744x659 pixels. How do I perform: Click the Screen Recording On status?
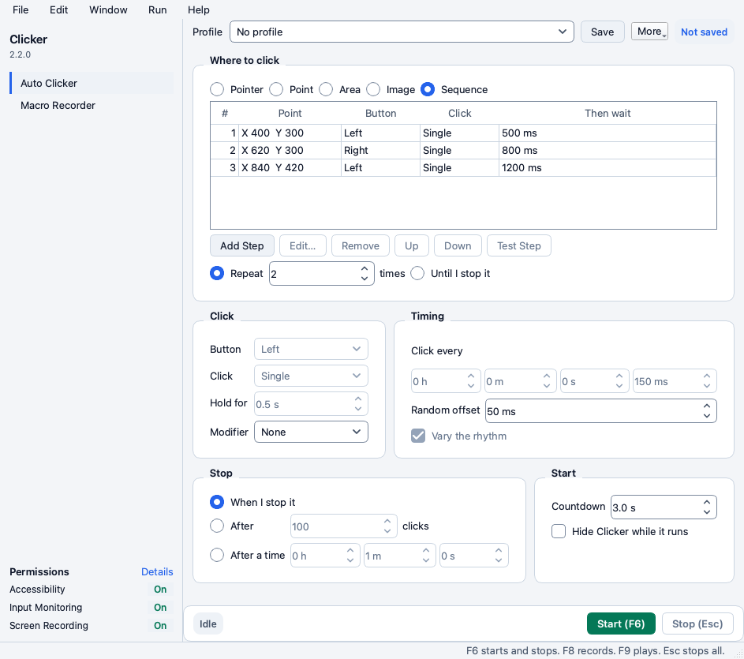(160, 626)
